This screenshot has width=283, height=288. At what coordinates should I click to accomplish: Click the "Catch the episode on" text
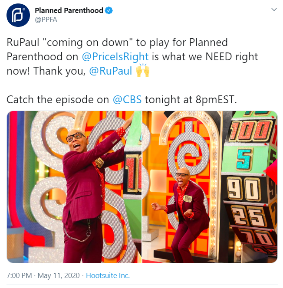pyautogui.click(x=58, y=100)
